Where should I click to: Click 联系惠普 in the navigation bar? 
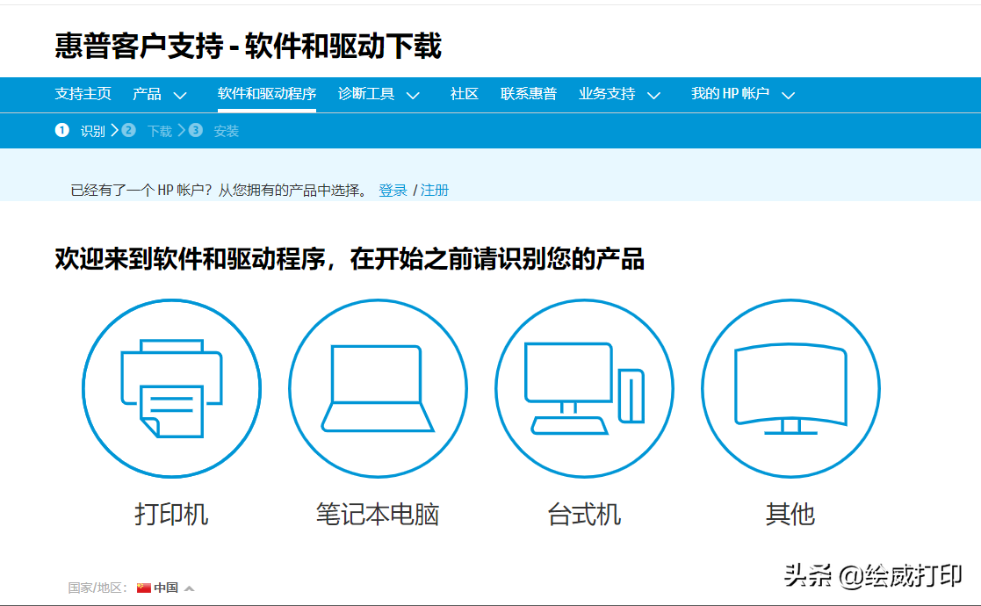point(529,94)
